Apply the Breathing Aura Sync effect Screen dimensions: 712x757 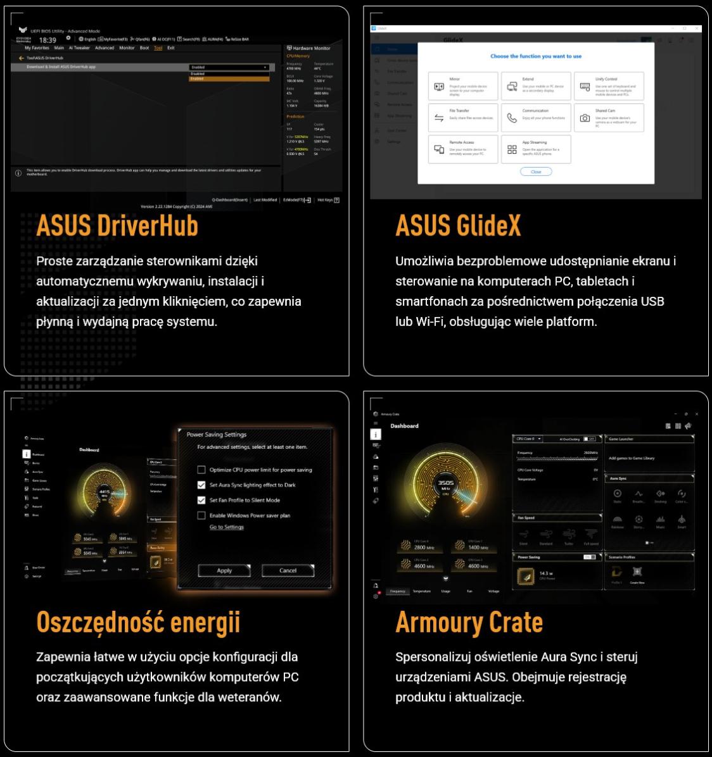[639, 496]
